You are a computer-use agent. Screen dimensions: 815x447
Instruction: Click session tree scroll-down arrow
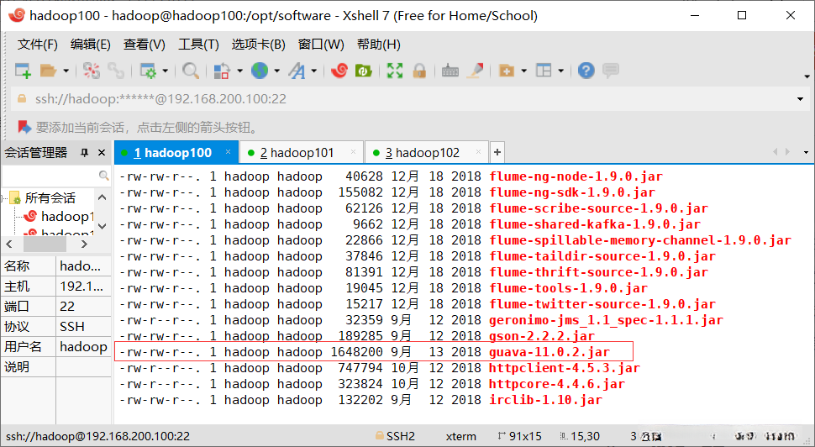[x=103, y=225]
